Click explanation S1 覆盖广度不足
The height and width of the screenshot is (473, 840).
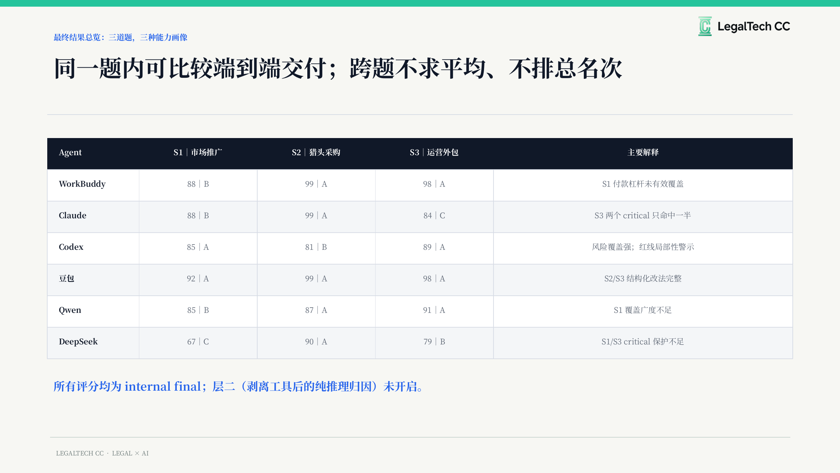click(643, 310)
